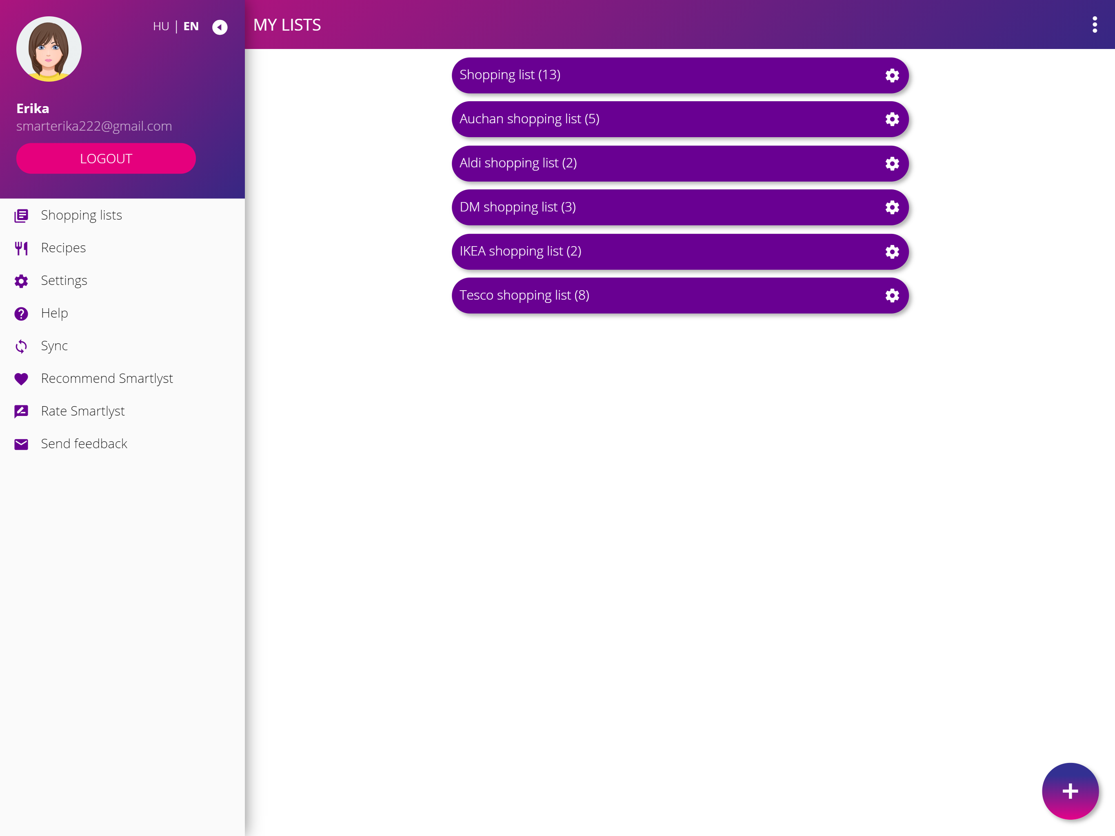Click the Rate Smartlyst review icon

pyautogui.click(x=21, y=411)
